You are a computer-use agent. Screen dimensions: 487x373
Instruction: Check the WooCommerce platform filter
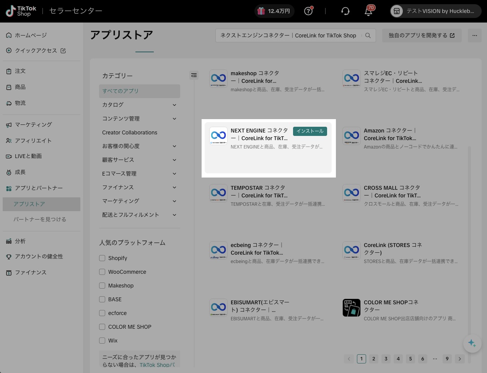coord(102,272)
